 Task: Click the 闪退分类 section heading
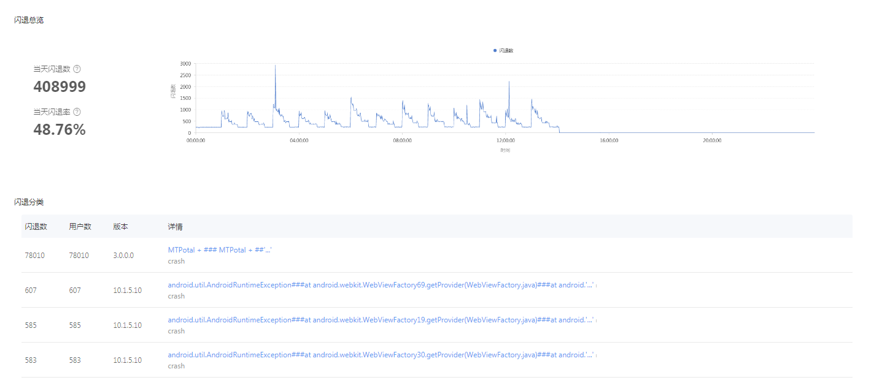(29, 202)
